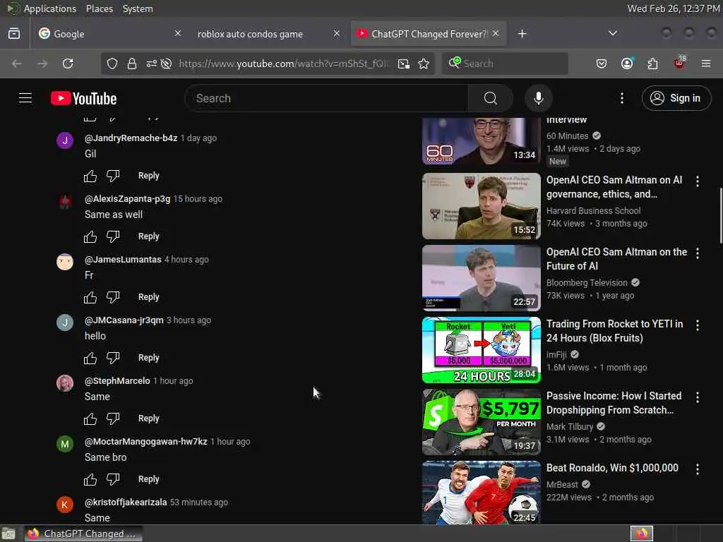The width and height of the screenshot is (723, 542).
Task: Open @kristoffjakearizala channel link
Action: click(126, 502)
